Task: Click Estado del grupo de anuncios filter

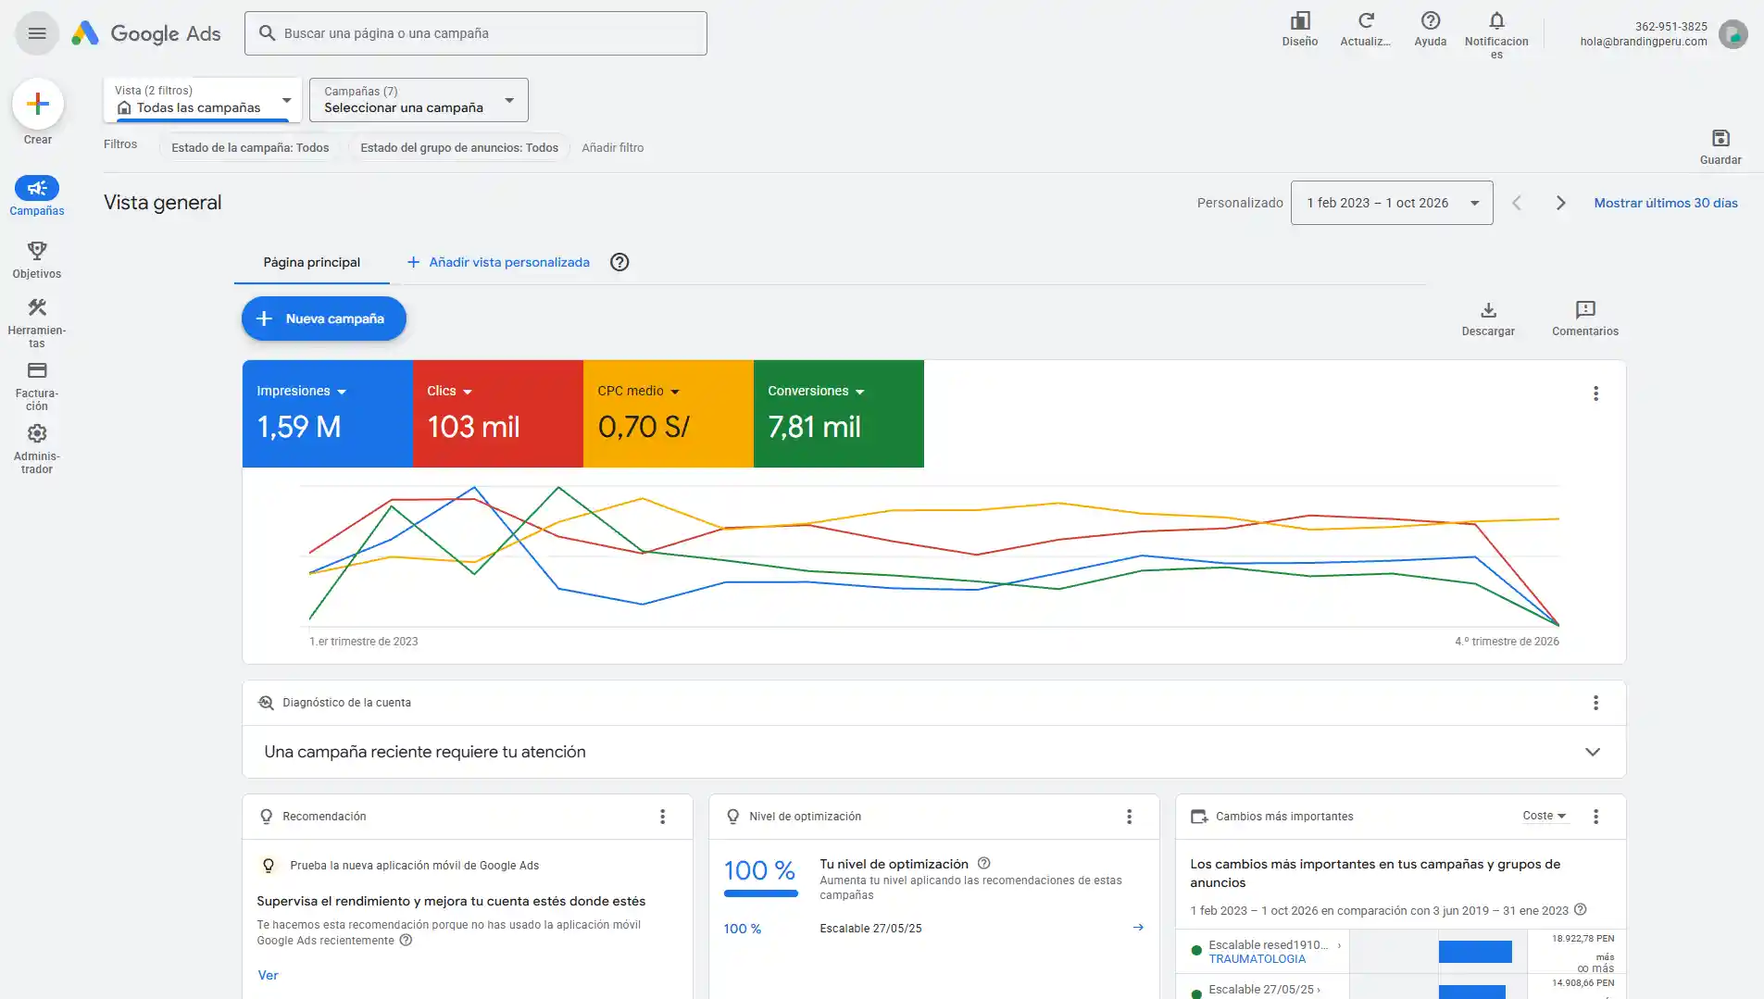Action: [459, 147]
